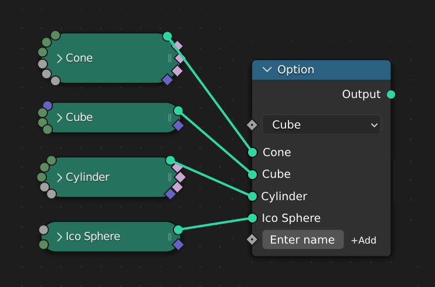Expand the collapsed Cone node chevron
This screenshot has width=435, height=287.
coord(59,58)
